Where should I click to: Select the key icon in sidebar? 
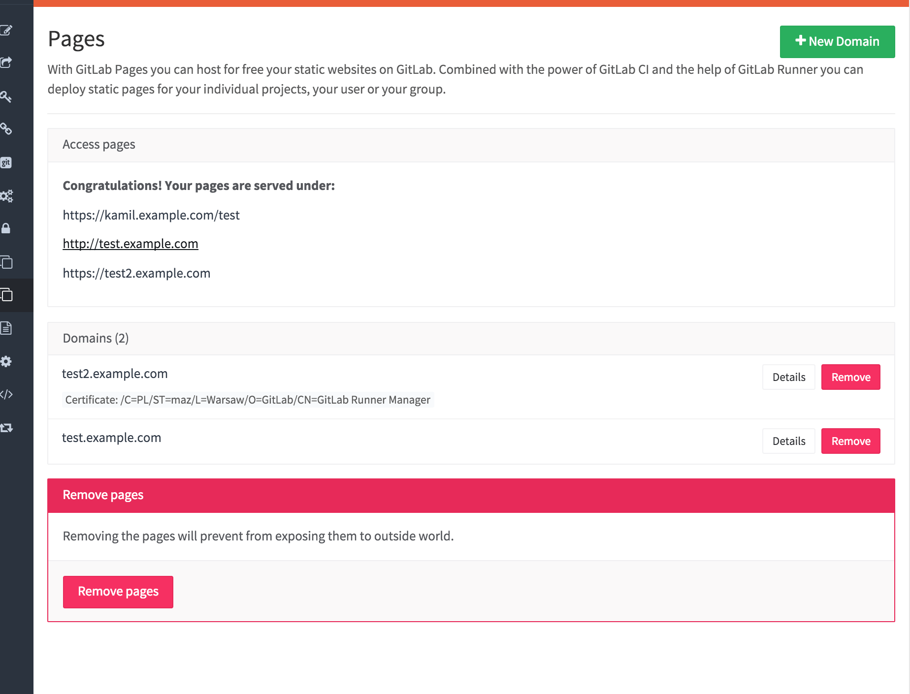tap(6, 96)
